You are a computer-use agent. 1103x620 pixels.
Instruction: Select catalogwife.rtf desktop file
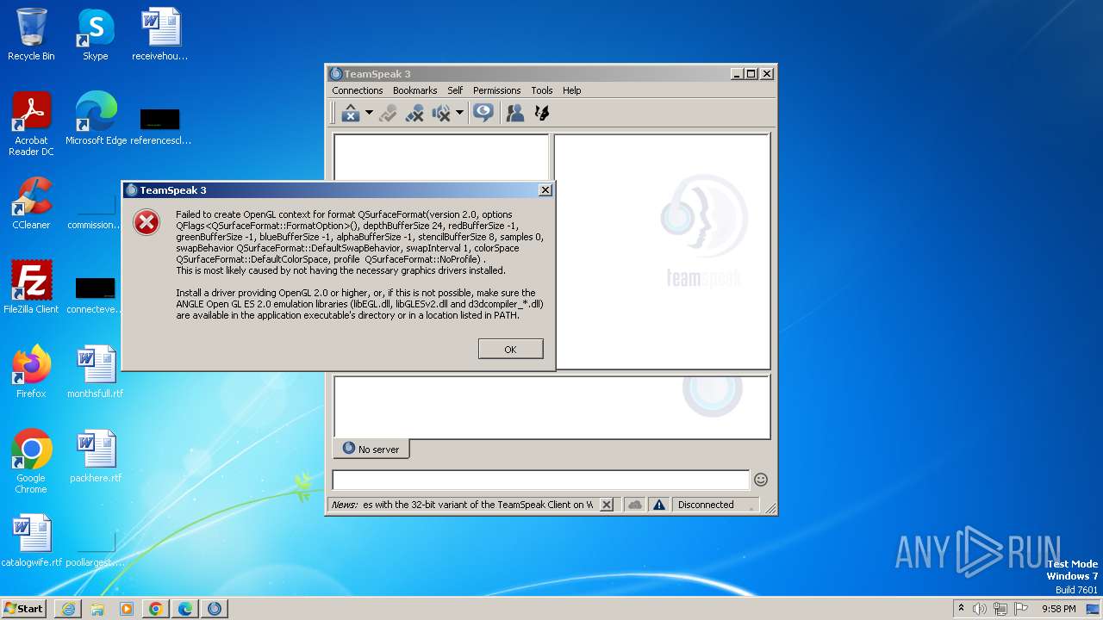click(x=31, y=541)
